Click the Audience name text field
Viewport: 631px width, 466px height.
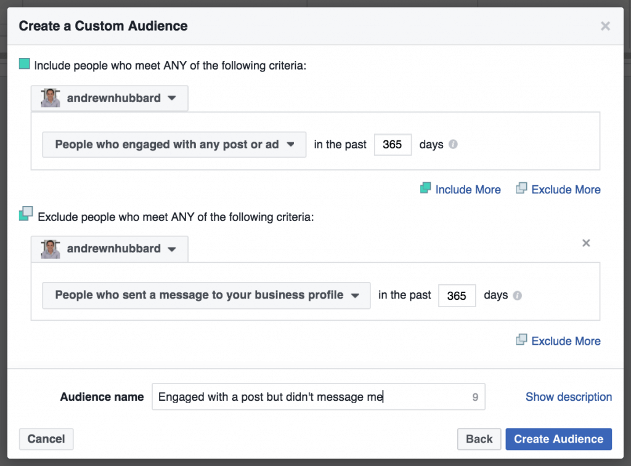click(319, 396)
